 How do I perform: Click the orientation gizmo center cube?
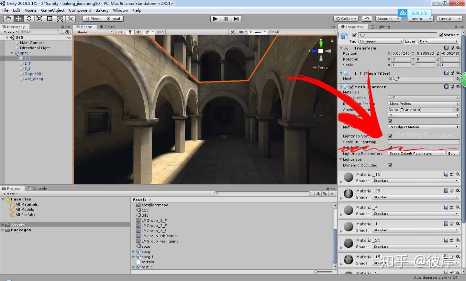click(321, 51)
